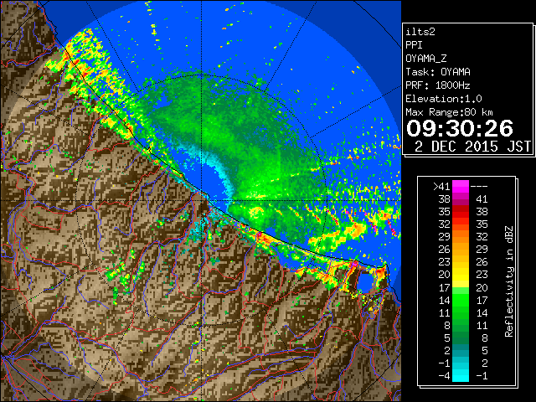Select the "Elevation:1.0" text

444,99
